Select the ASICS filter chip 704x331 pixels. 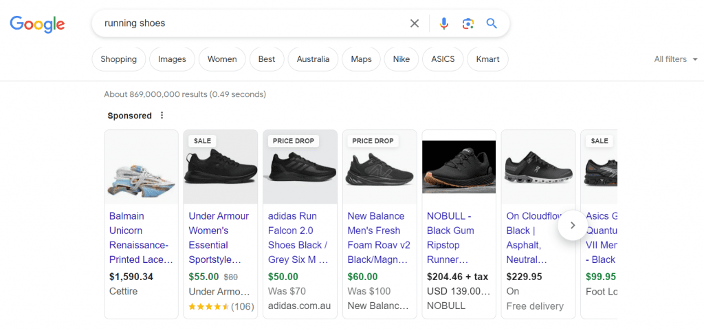point(443,59)
